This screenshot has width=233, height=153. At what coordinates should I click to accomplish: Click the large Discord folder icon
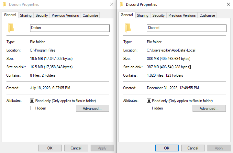click(128, 28)
